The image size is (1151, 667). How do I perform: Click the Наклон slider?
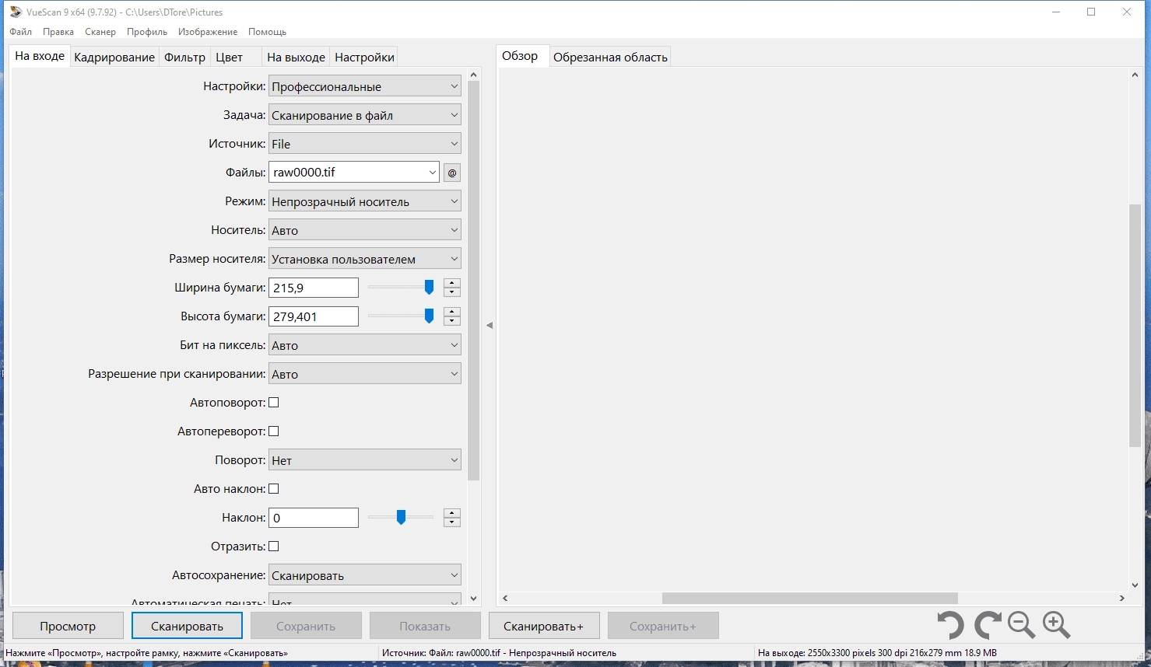401,518
